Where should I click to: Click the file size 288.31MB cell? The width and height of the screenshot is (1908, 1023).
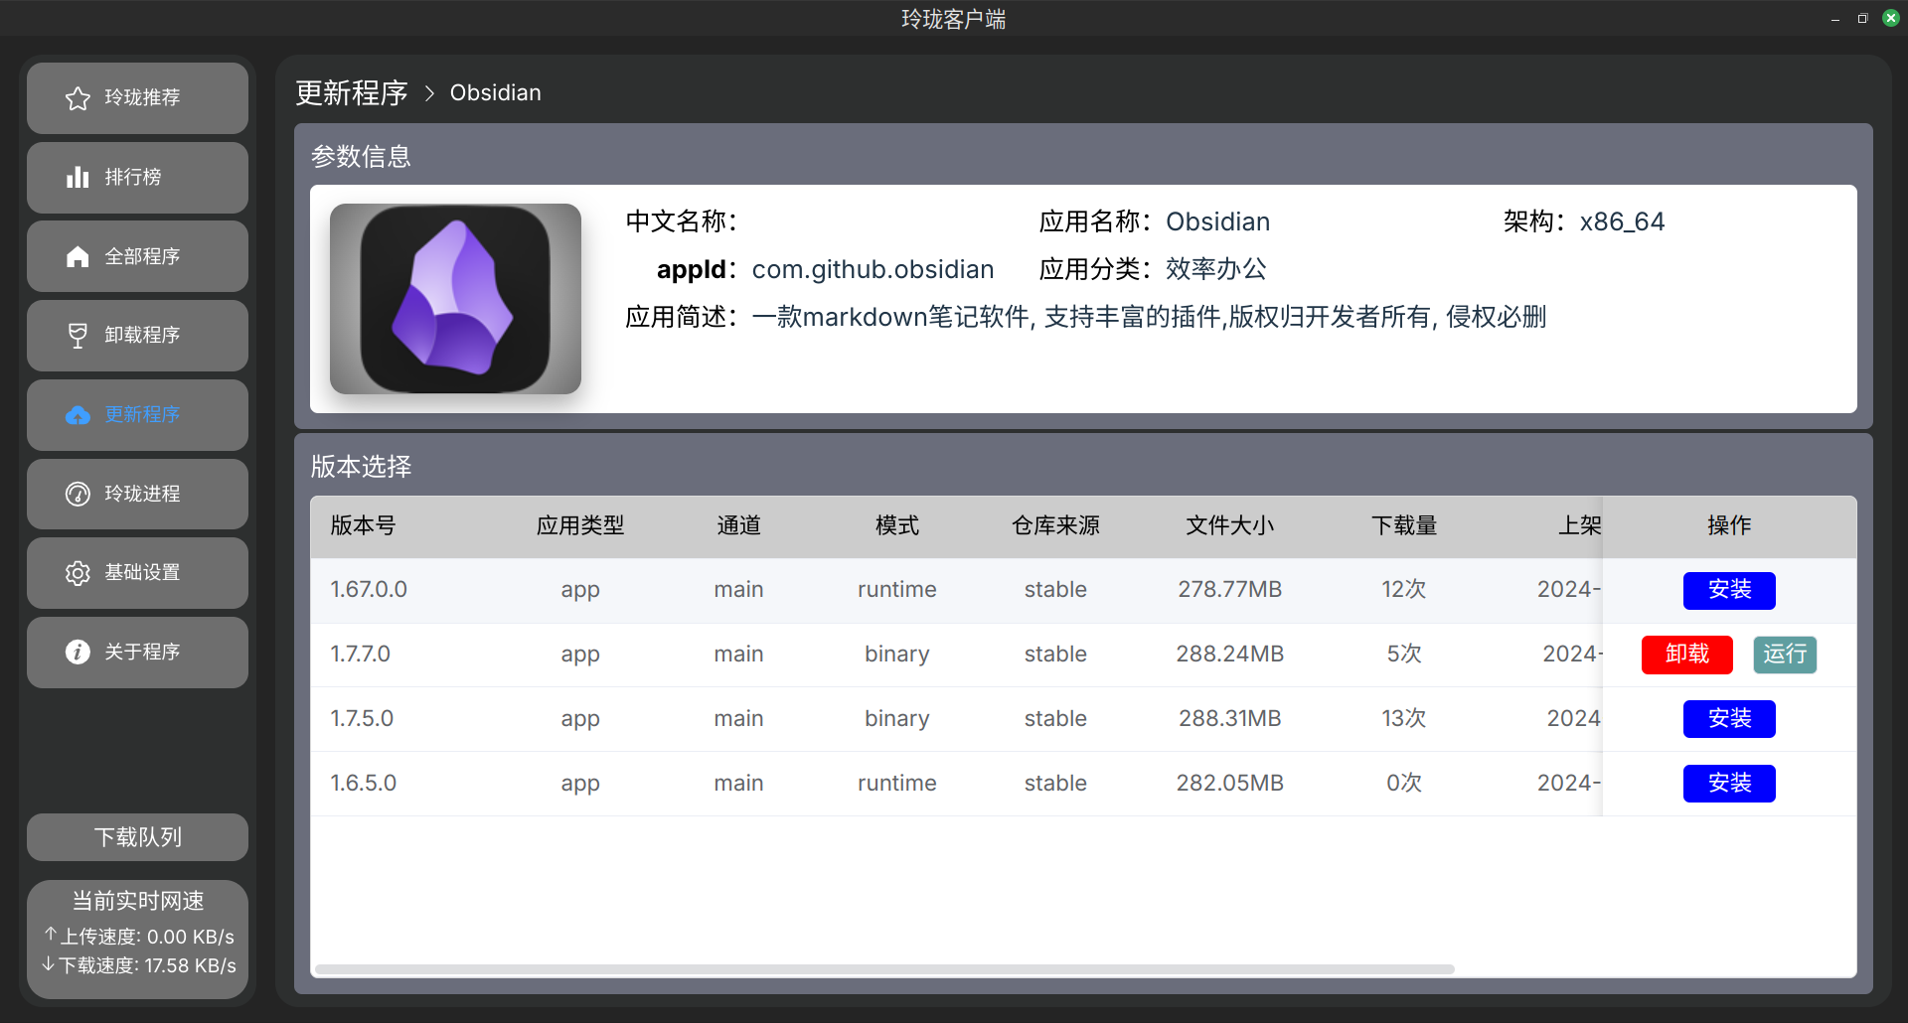pos(1230,719)
